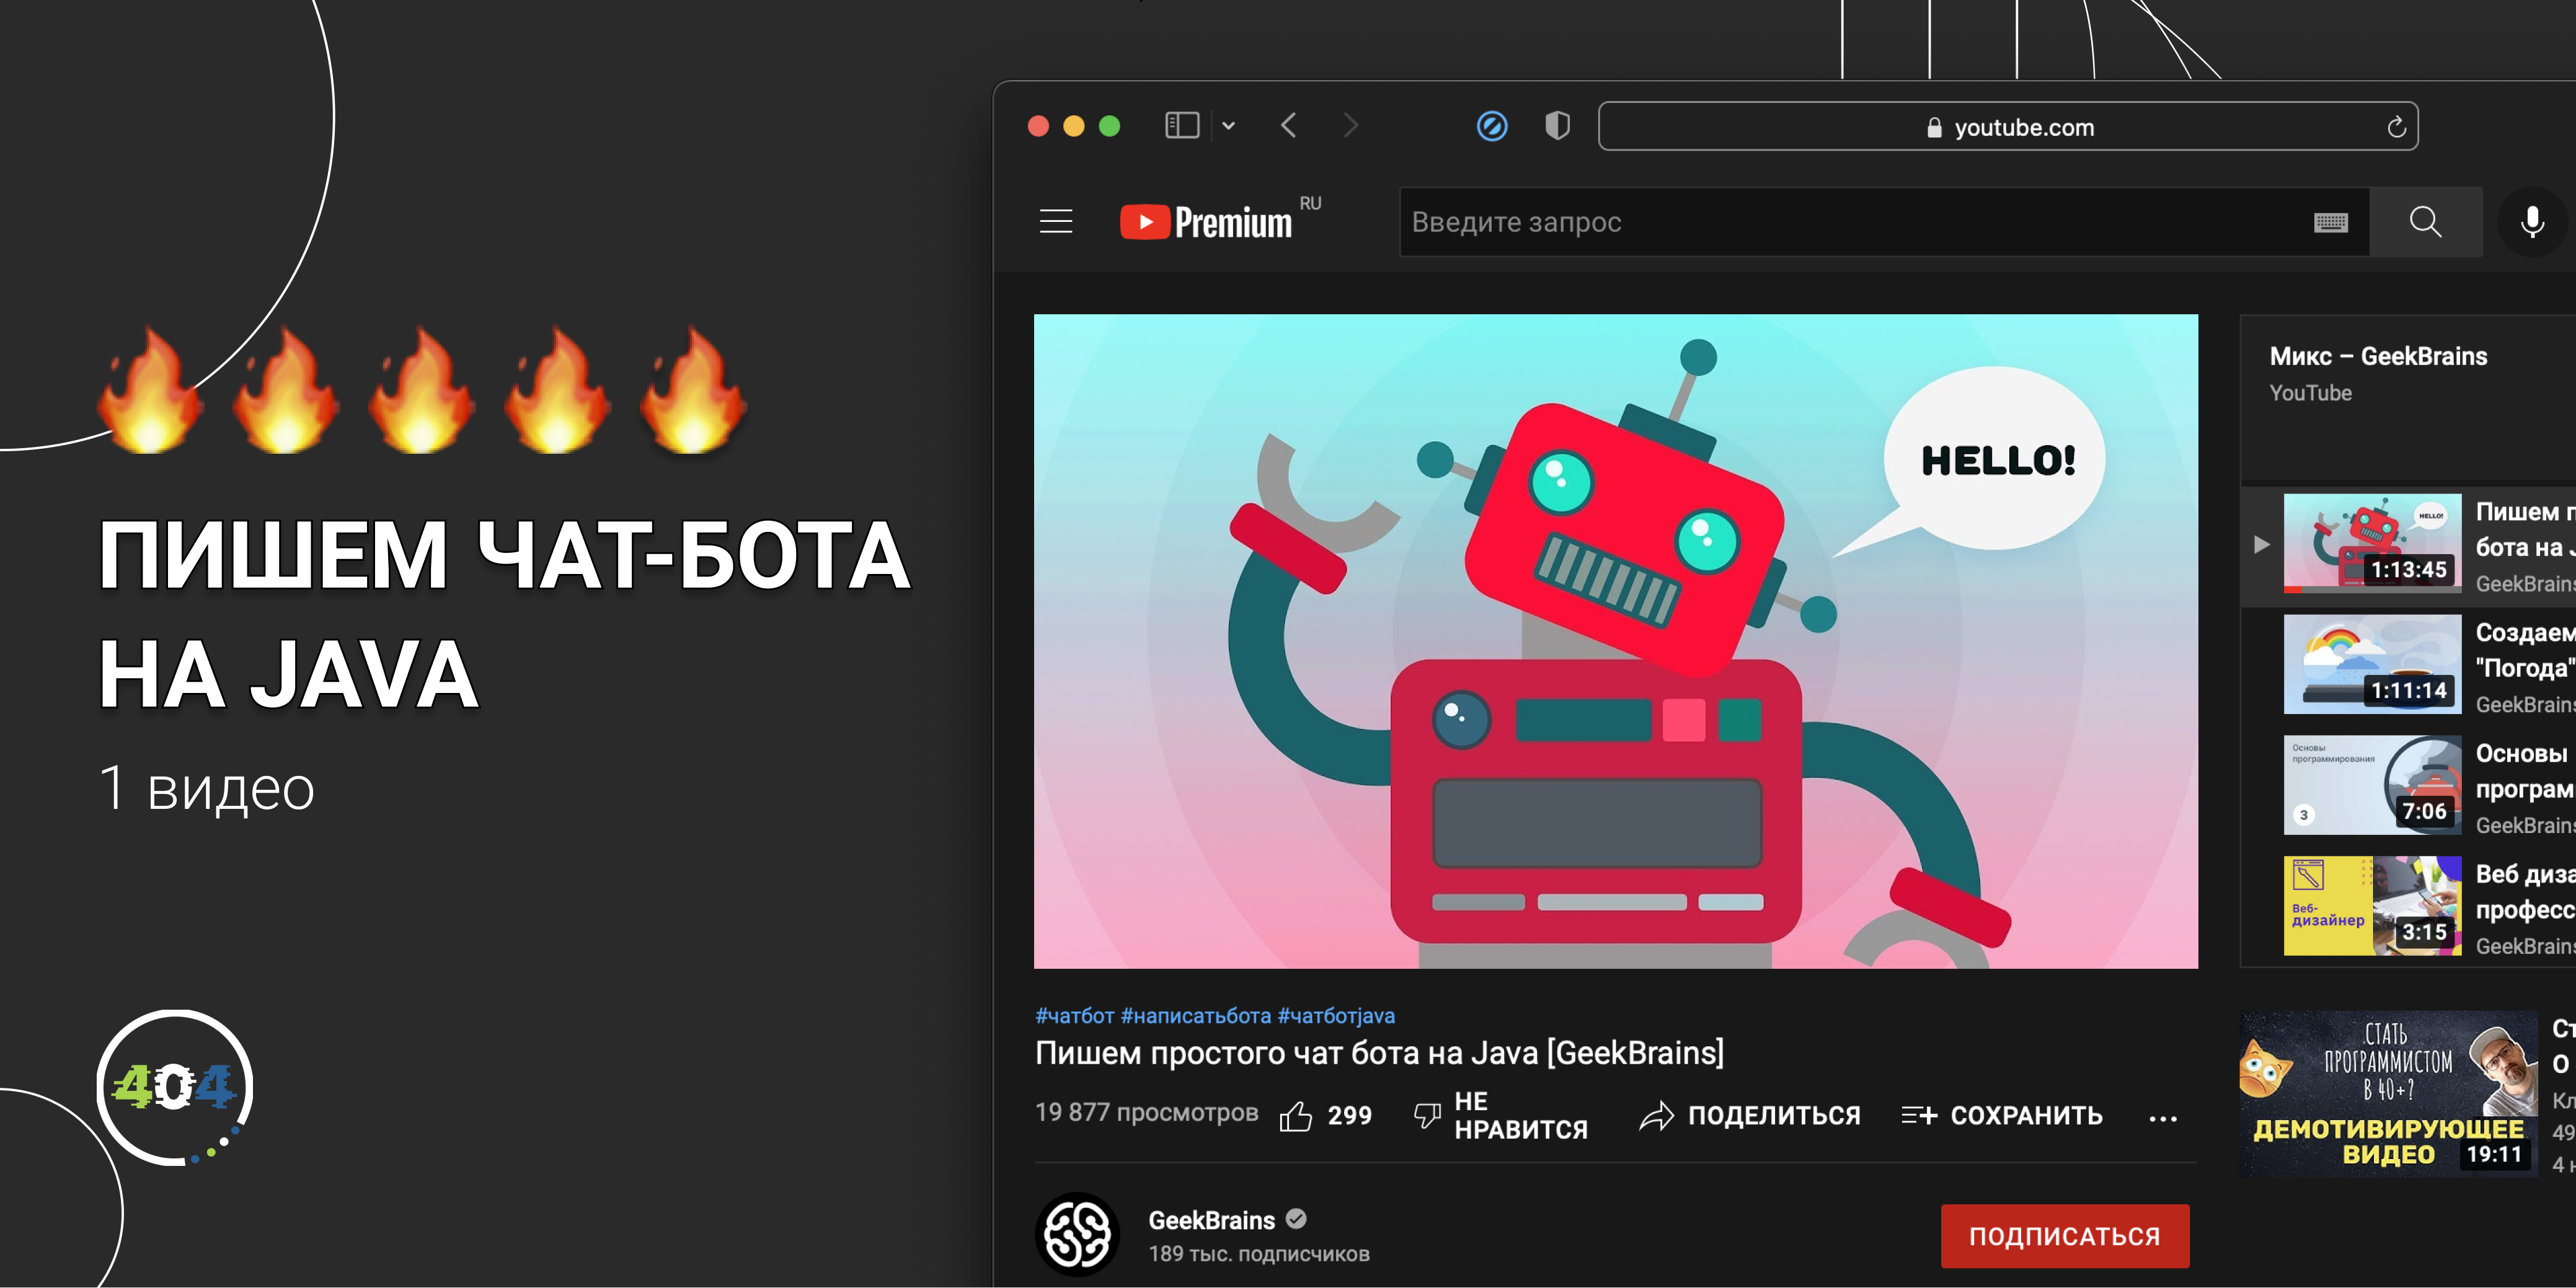Share the video with ПОДЕЛИТЬСЯ
2576x1288 pixels.
pyautogui.click(x=1750, y=1115)
